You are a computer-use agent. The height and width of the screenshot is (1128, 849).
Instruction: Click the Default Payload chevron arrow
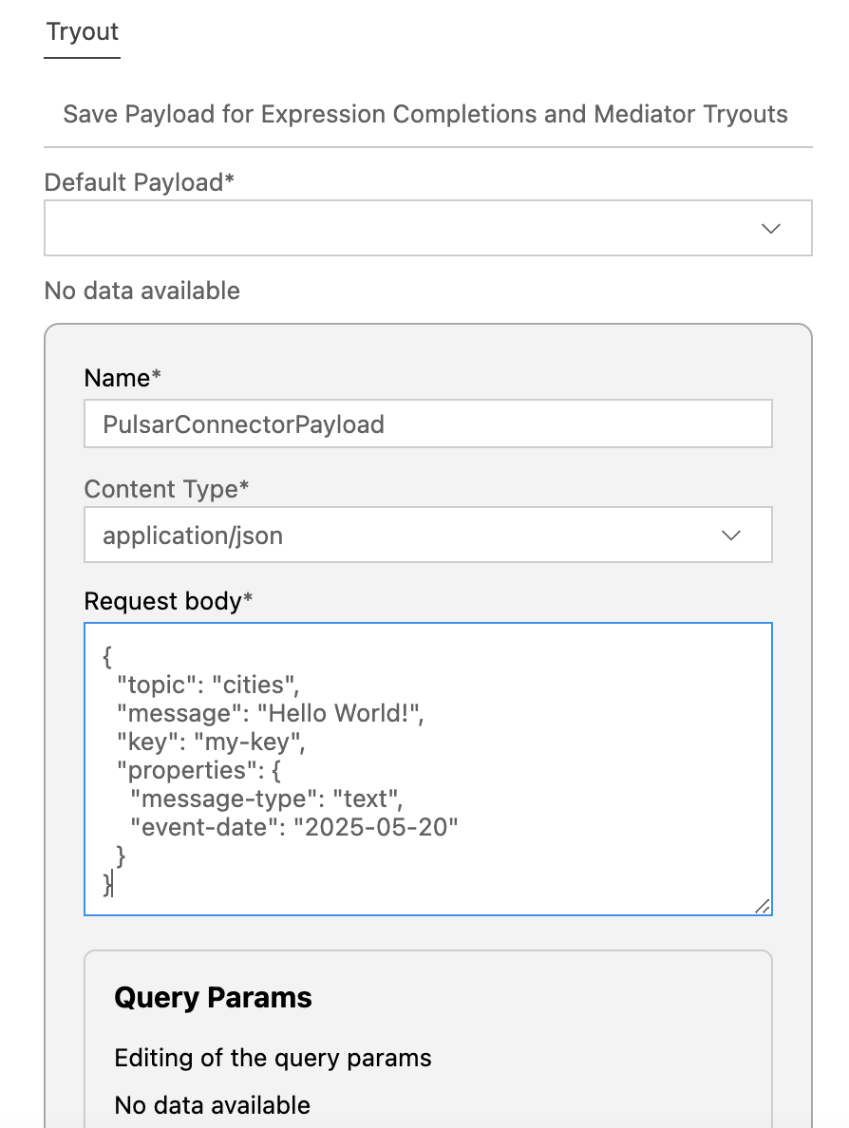[770, 229]
